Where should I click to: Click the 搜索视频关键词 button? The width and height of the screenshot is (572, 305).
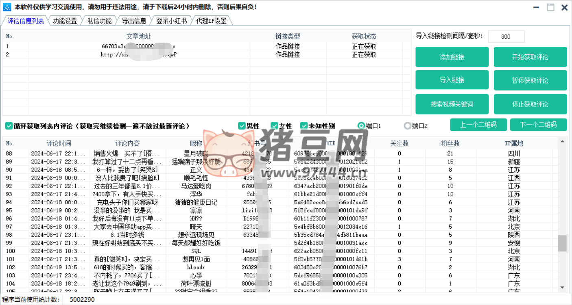(452, 104)
